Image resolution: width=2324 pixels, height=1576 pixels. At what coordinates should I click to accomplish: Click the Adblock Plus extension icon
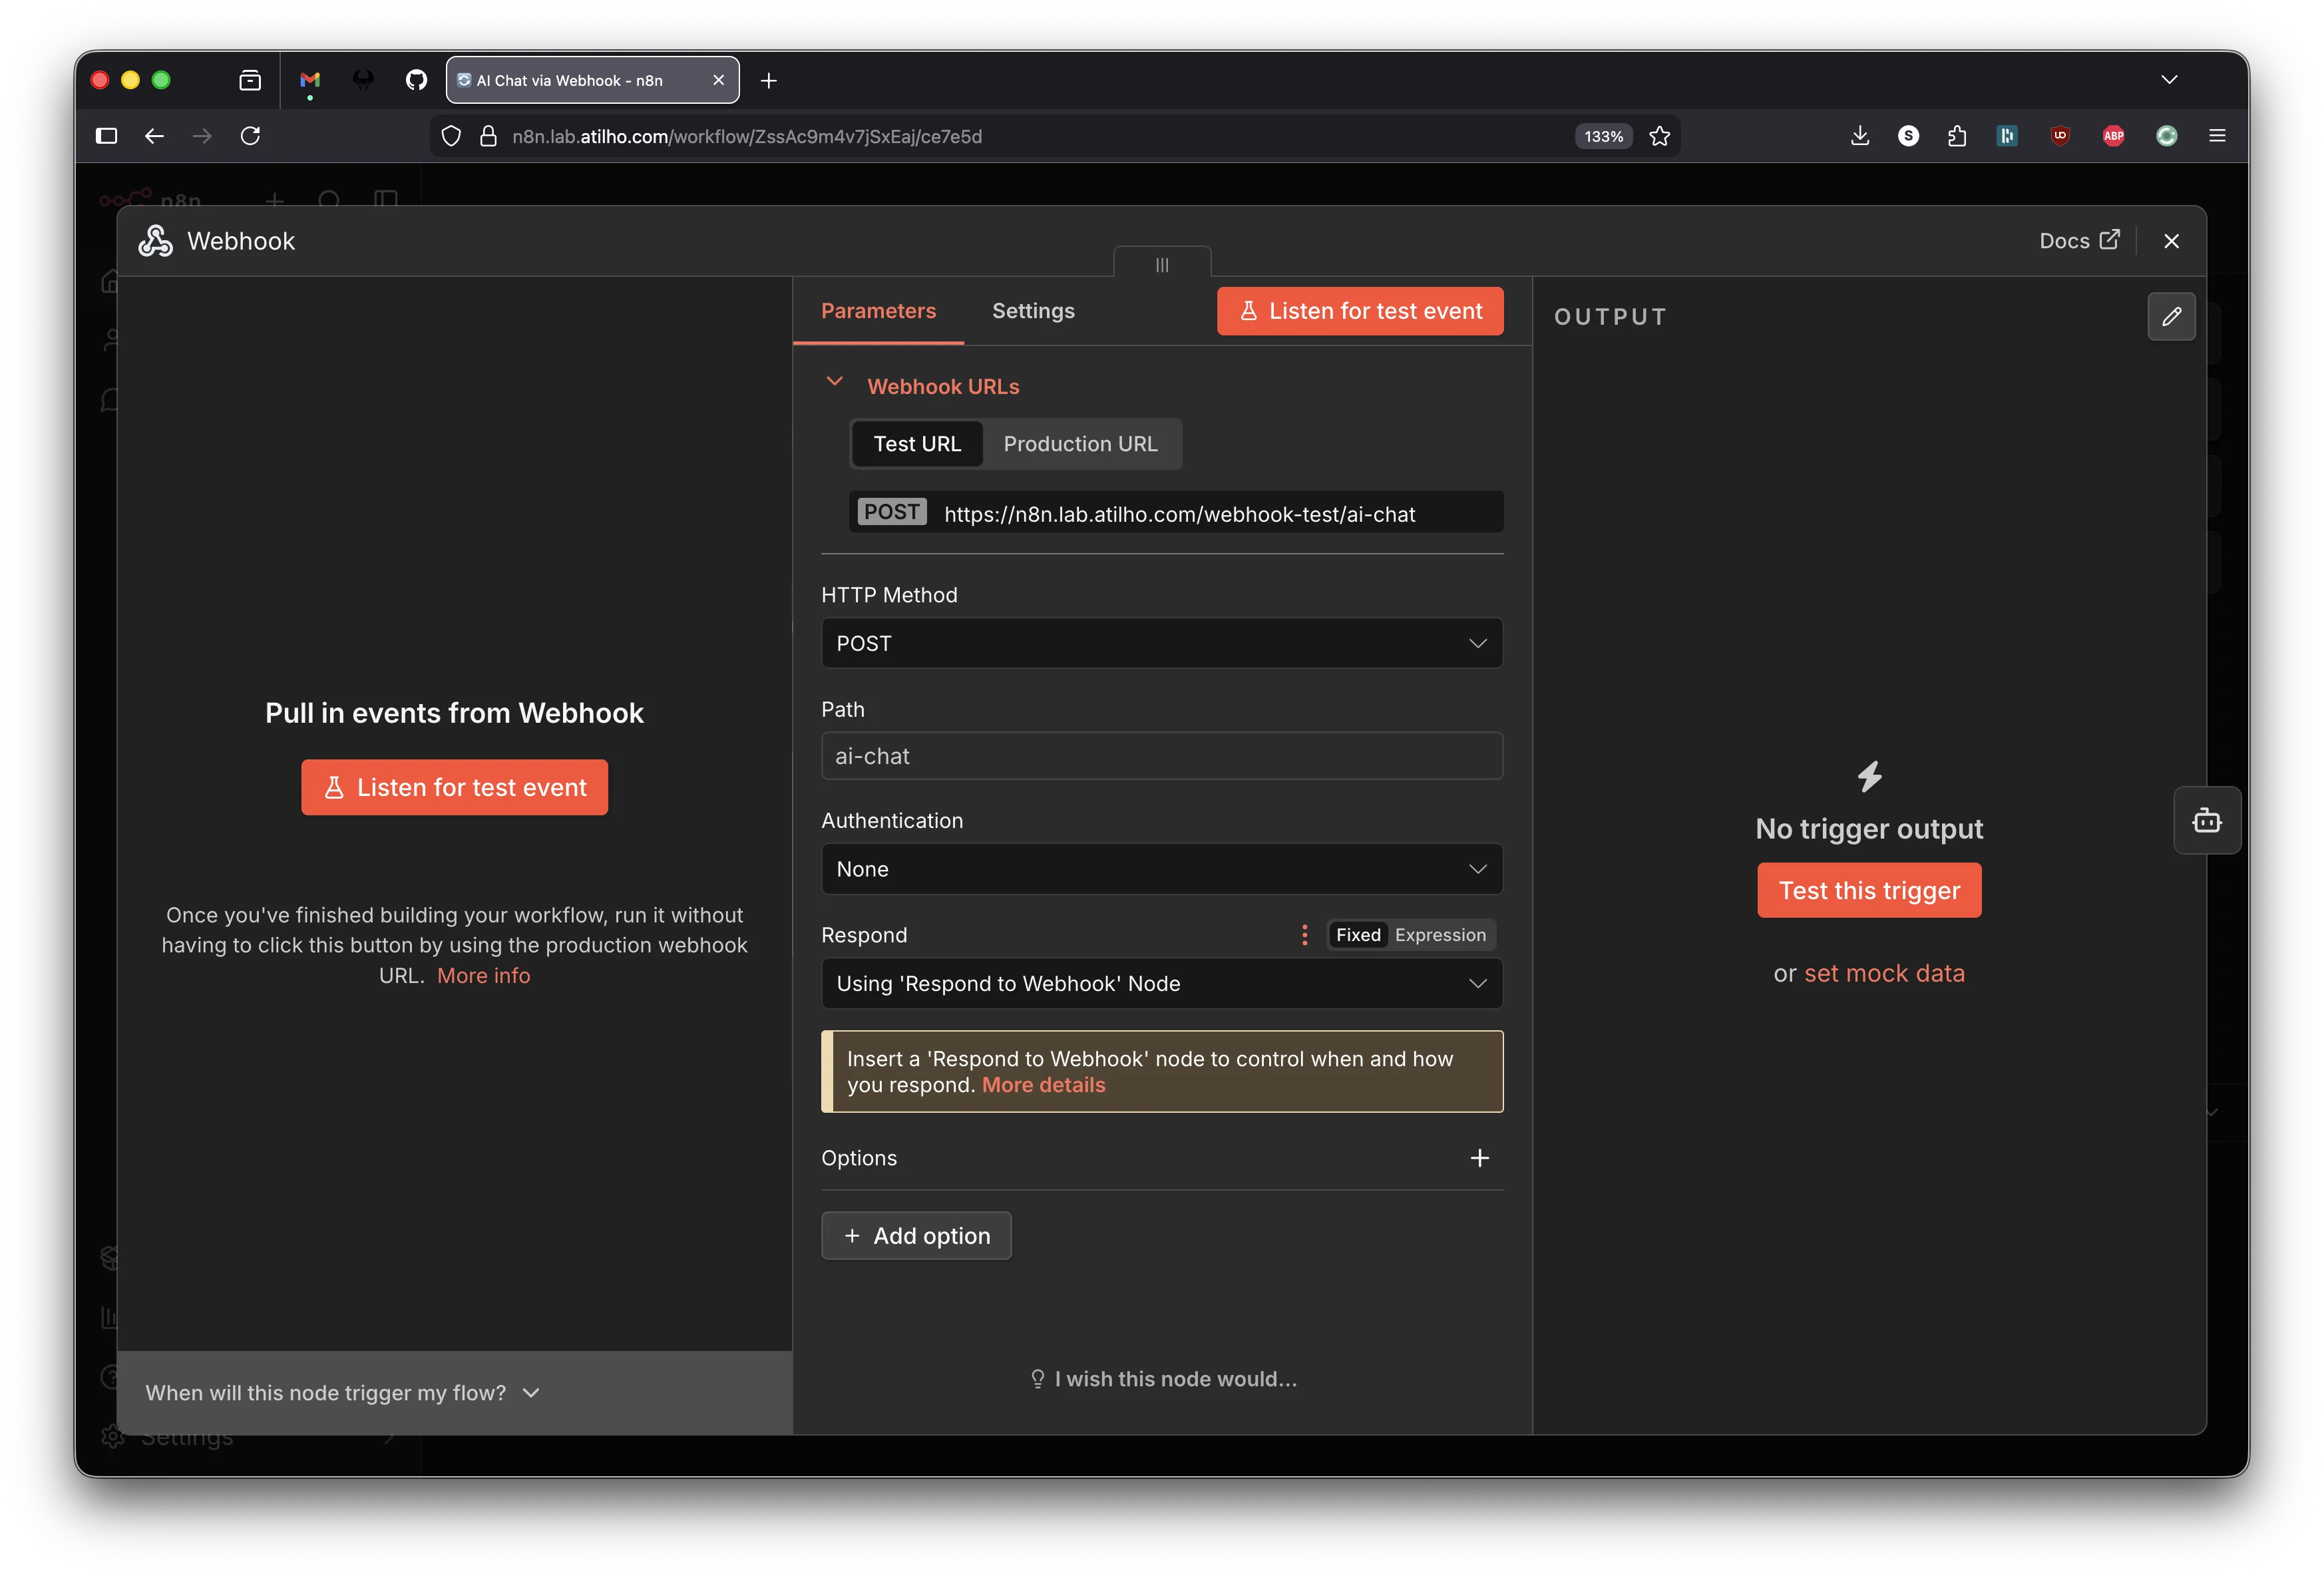tap(2113, 136)
